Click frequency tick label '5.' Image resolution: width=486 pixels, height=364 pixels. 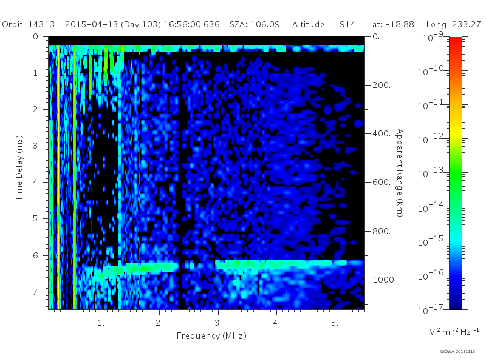(335, 323)
